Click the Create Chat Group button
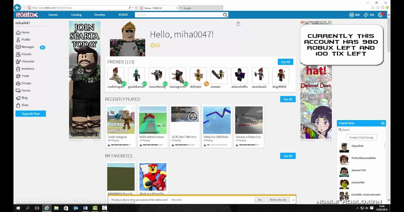 pos(361,137)
